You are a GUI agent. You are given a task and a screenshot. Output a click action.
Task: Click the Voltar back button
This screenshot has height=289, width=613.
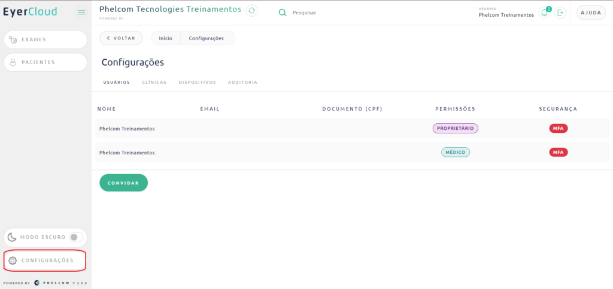coord(121,38)
